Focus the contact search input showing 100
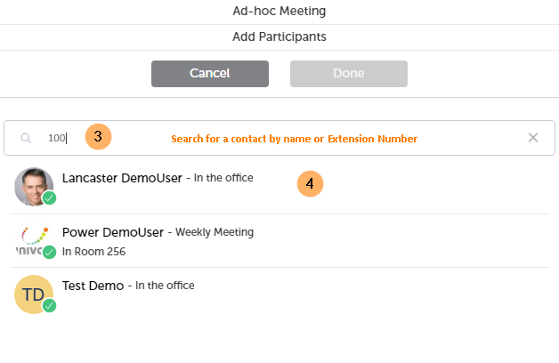 (x=279, y=138)
